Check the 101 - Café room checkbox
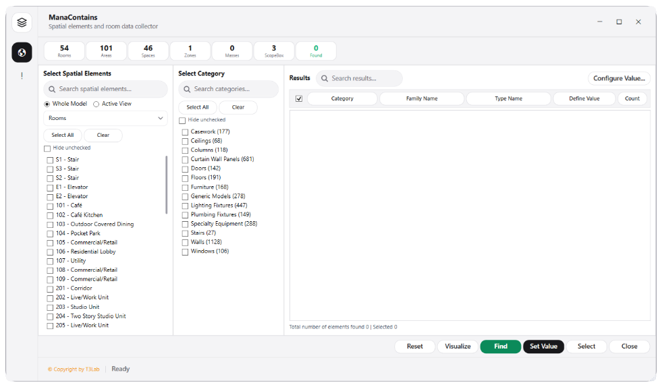Image resolution: width=662 pixels, height=387 pixels. click(50, 206)
